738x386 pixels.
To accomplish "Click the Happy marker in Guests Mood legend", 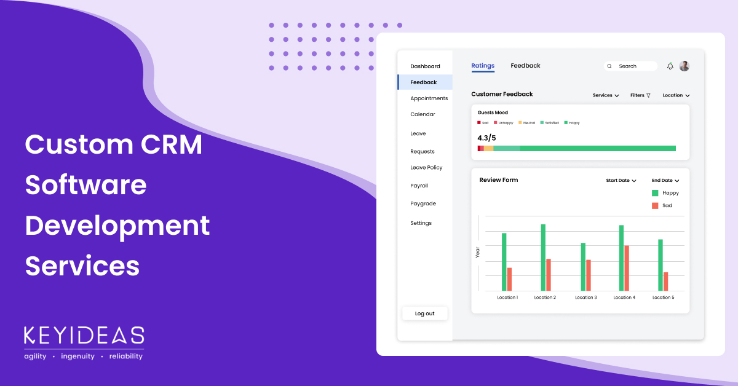I will point(566,123).
